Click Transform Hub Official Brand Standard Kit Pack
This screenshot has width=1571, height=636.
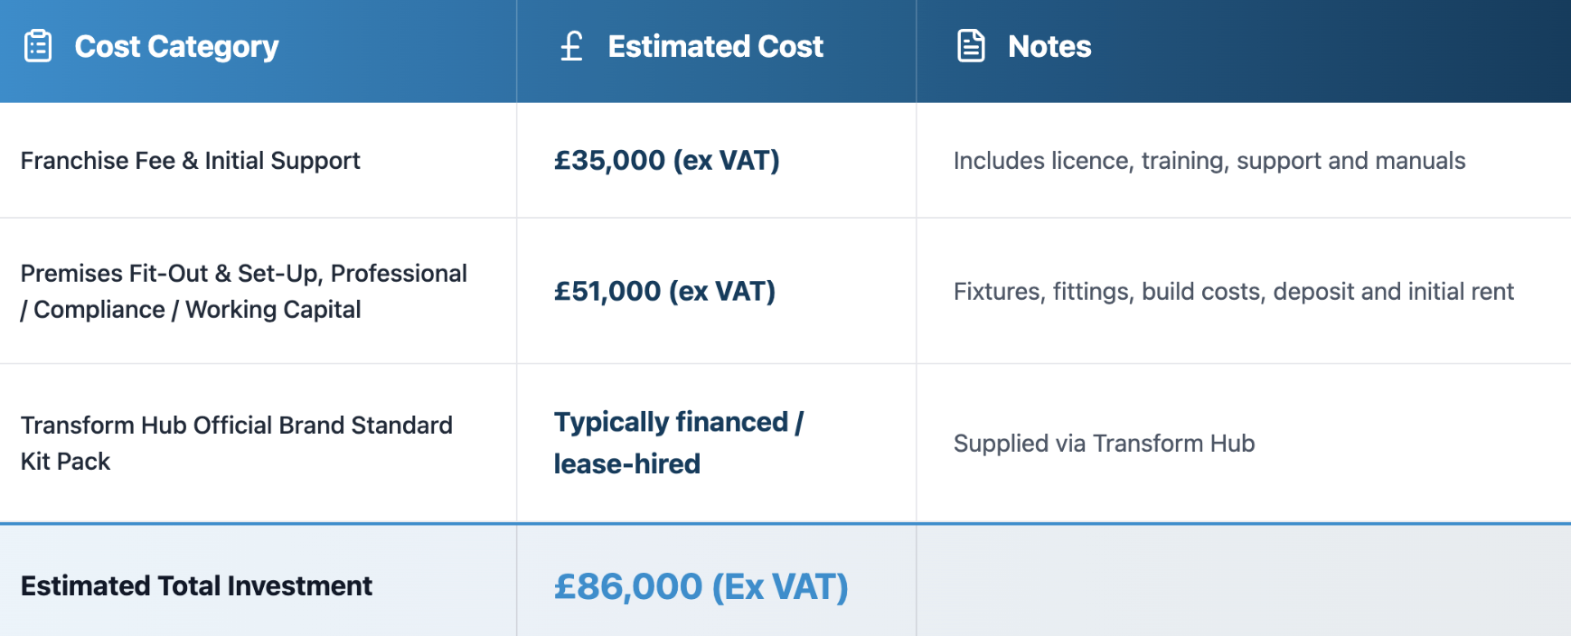click(x=237, y=443)
